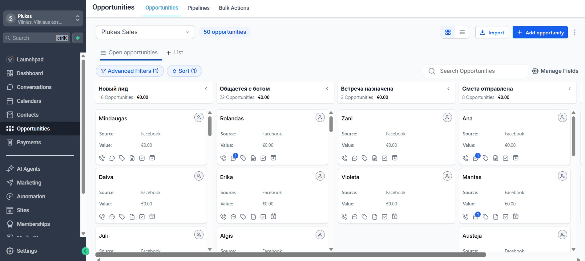The height and width of the screenshot is (261, 585).
Task: Click the owner avatar icon on Erika card
Action: coord(320,176)
